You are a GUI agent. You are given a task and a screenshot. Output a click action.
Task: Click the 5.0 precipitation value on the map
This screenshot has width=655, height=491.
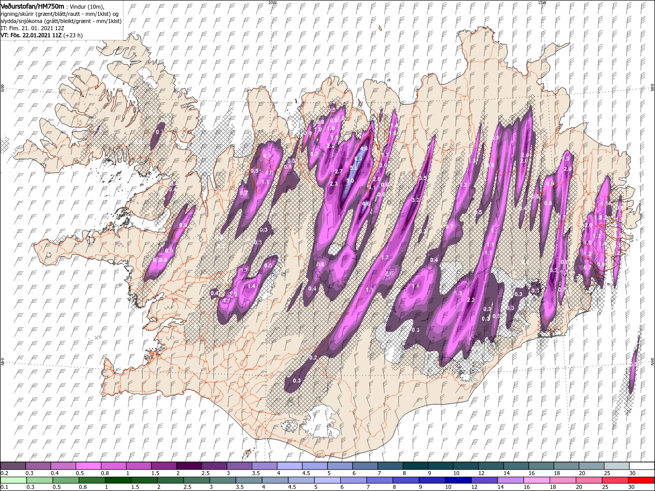pyautogui.click(x=350, y=181)
